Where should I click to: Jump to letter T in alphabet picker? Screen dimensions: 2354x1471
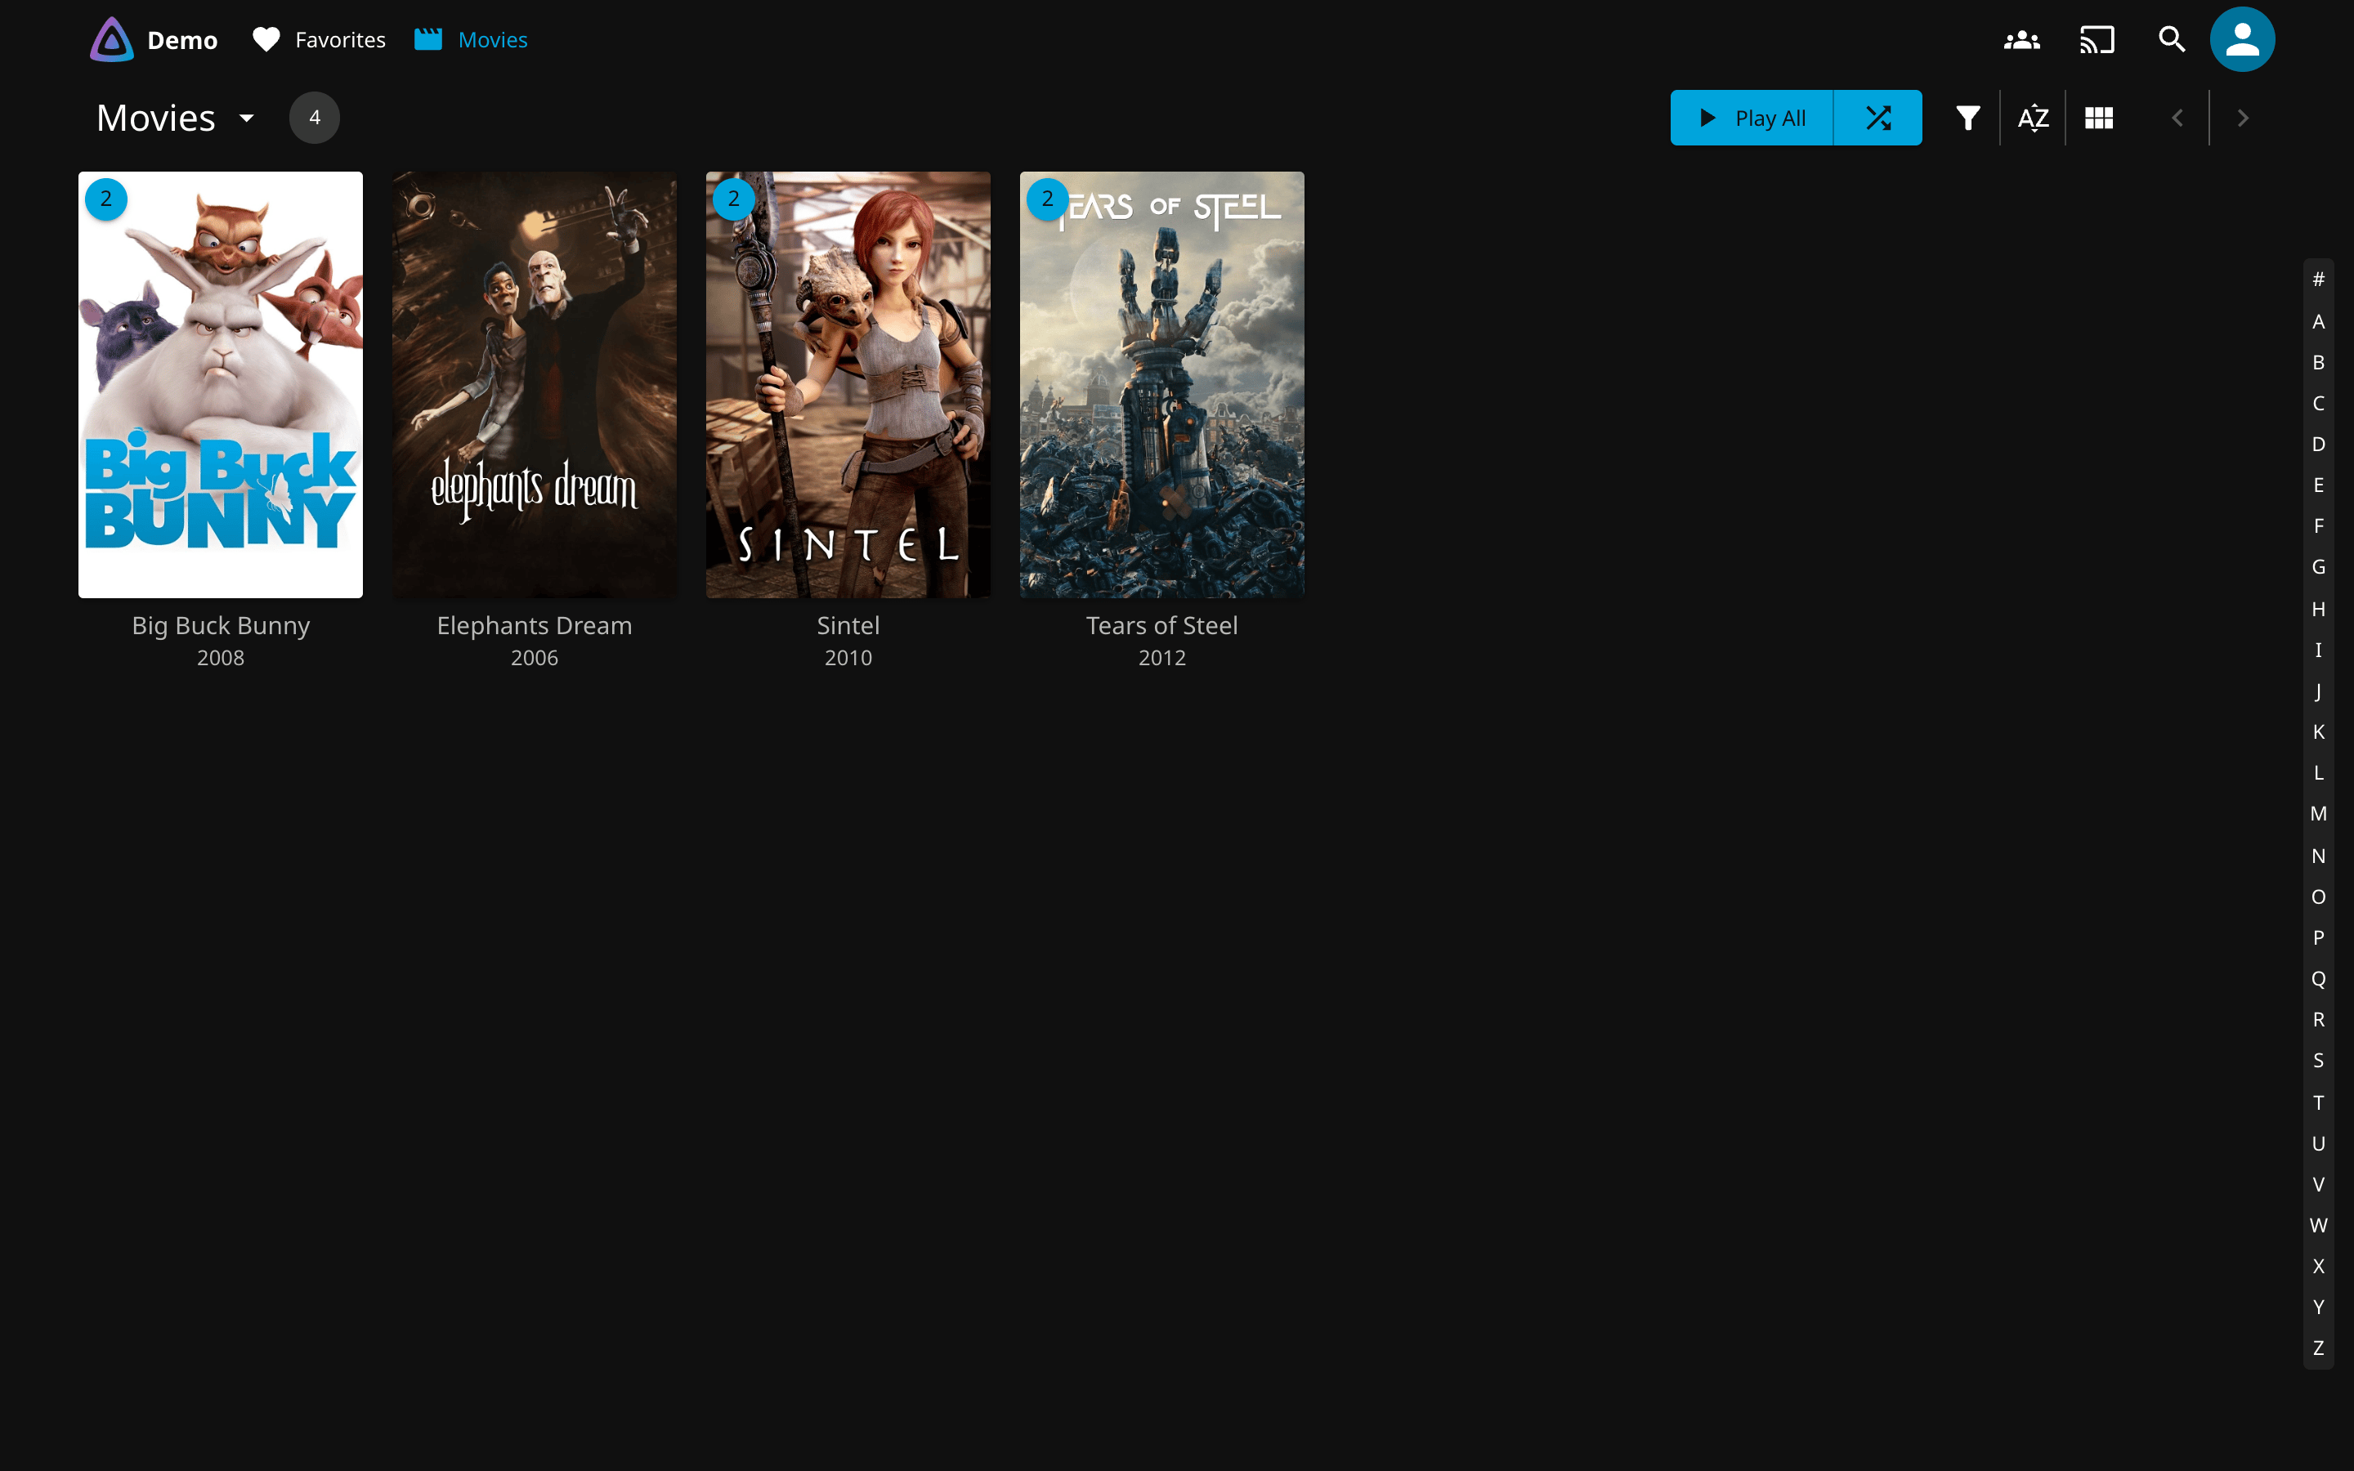coord(2318,1102)
